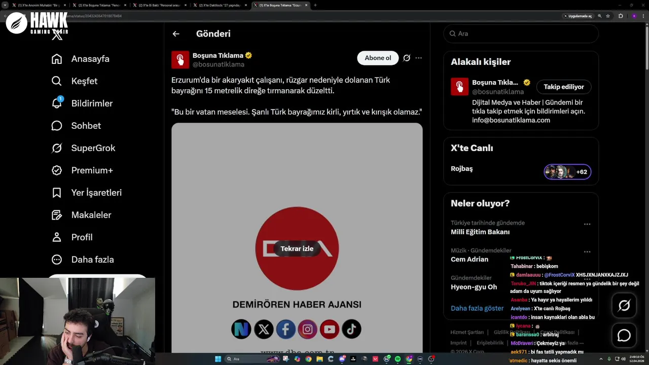Open the tab search dropdown chevron

(6, 5)
